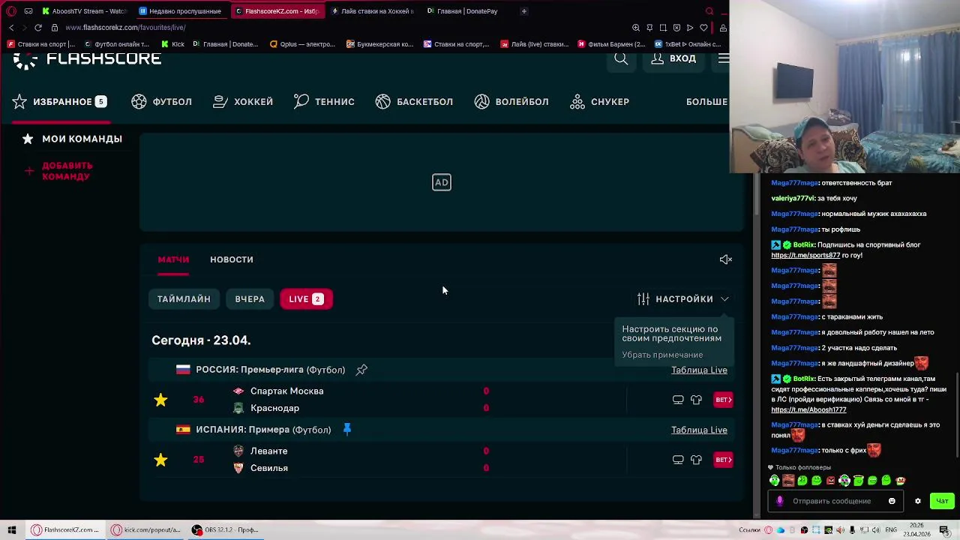Open the sports877 Telegram link in chat

pos(805,256)
